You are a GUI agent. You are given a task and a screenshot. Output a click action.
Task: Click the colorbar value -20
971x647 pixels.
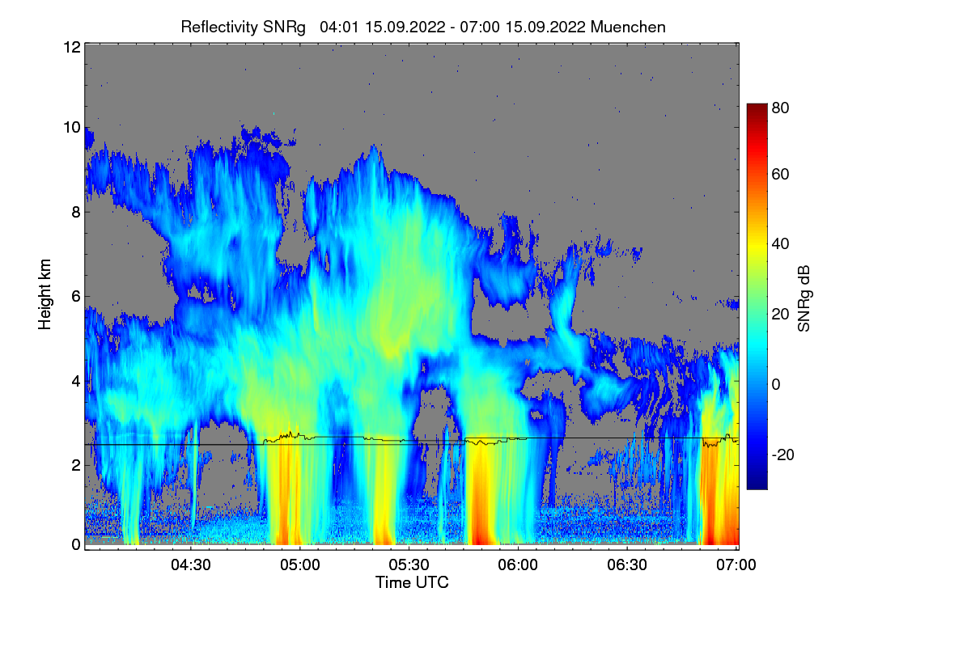pos(783,455)
